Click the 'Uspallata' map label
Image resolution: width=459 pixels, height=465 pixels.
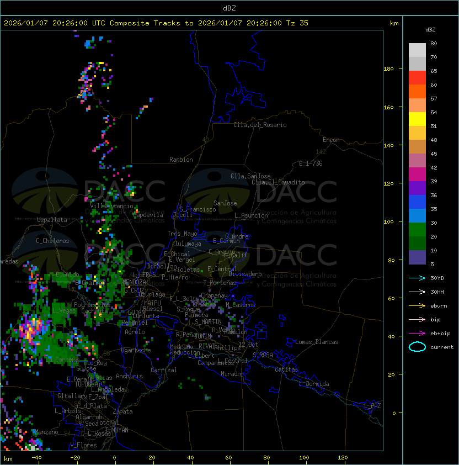tap(52, 220)
